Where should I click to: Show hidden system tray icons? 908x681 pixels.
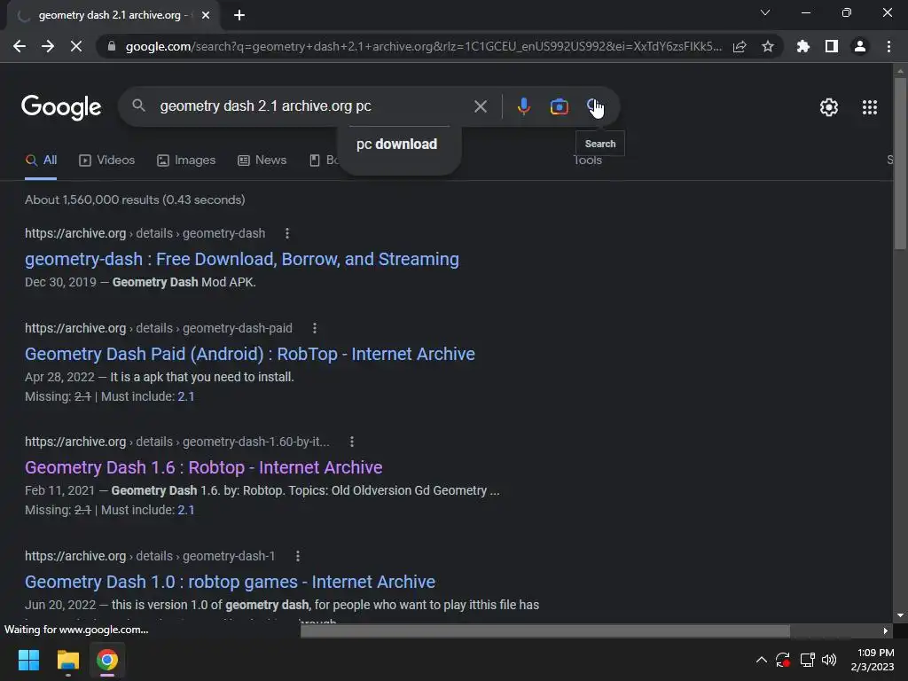click(762, 660)
